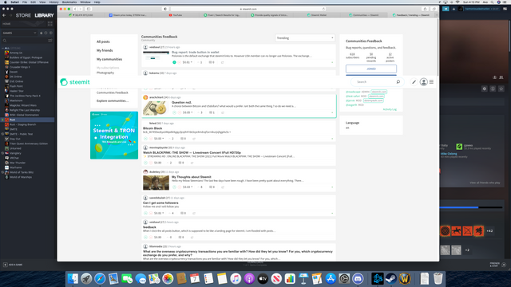Image resolution: width=511 pixels, height=287 pixels.
Task: Expand Steam GAMES filter dropdown
Action: pos(35,33)
